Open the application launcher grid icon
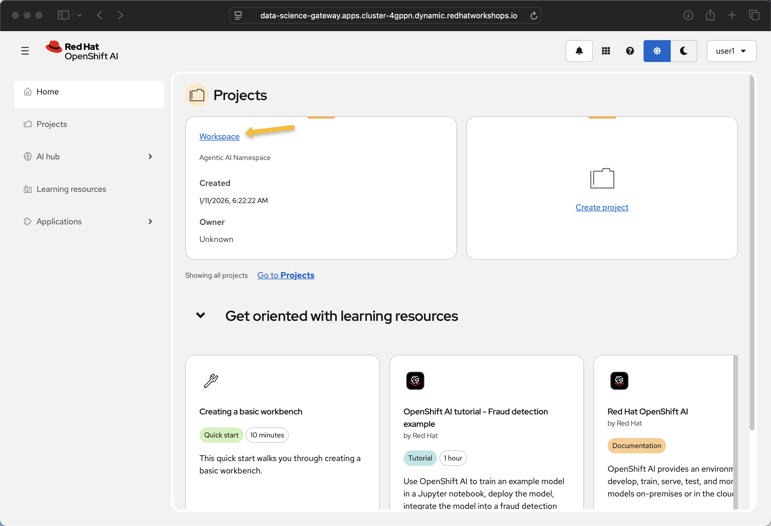Viewport: 771px width, 526px height. point(606,51)
